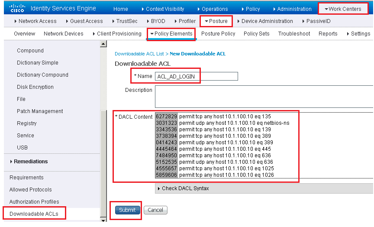This screenshot has width=374, height=227.
Task: Click DACL line 'eq netbios-ns'
Action: (x=234, y=123)
